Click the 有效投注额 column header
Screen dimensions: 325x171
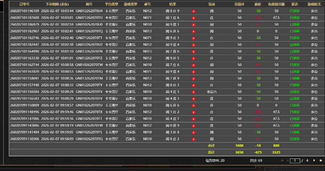coord(276,4)
